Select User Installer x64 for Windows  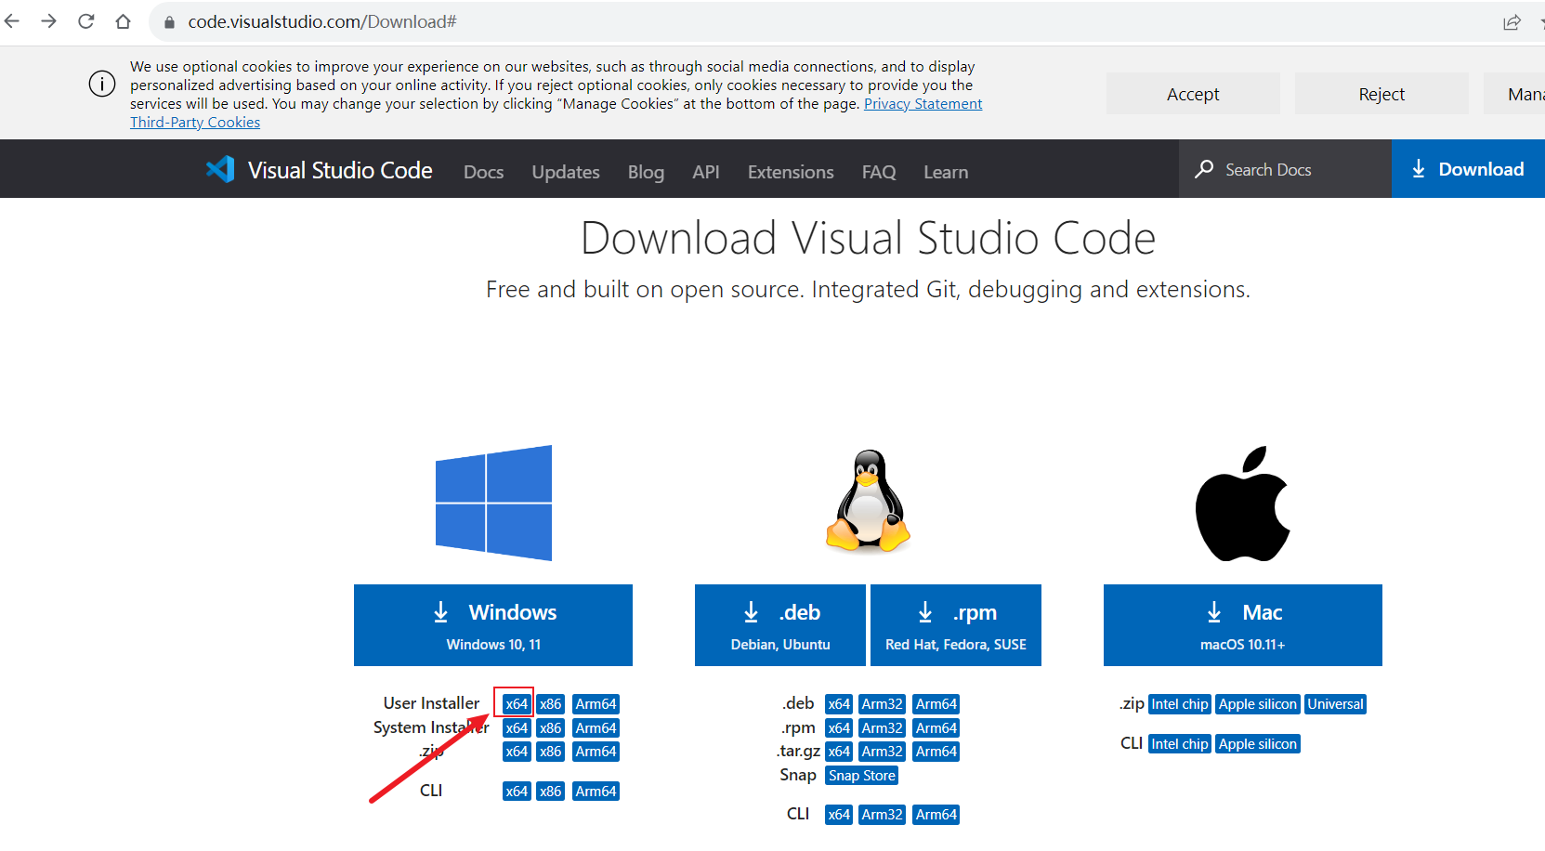coord(517,704)
